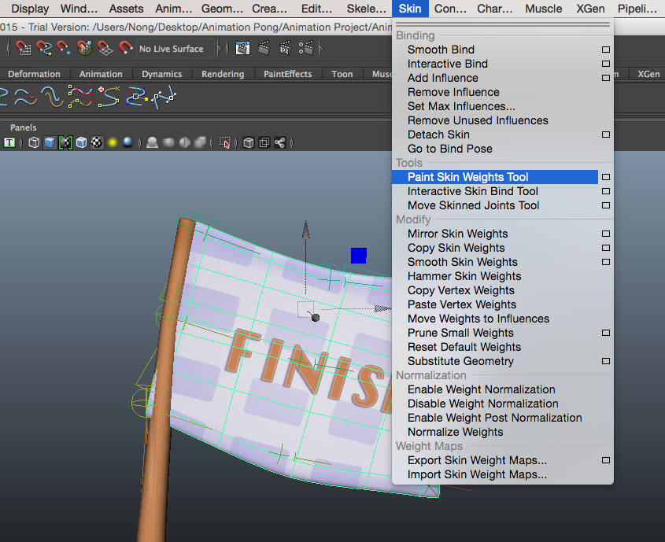
Task: Switch viewport to wireframe display
Action: (x=35, y=142)
